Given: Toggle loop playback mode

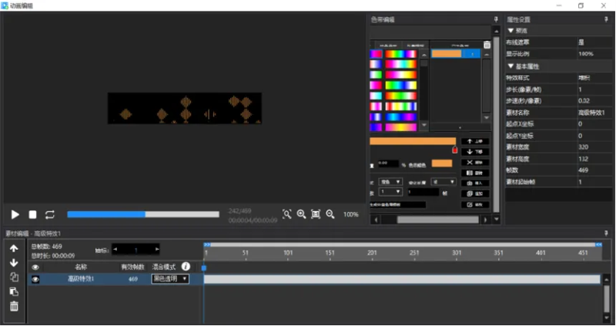Looking at the screenshot, I should 50,214.
